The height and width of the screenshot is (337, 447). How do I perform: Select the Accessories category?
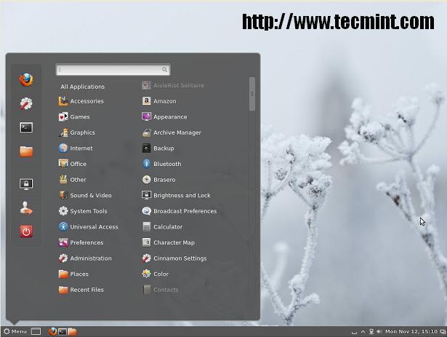tap(86, 101)
